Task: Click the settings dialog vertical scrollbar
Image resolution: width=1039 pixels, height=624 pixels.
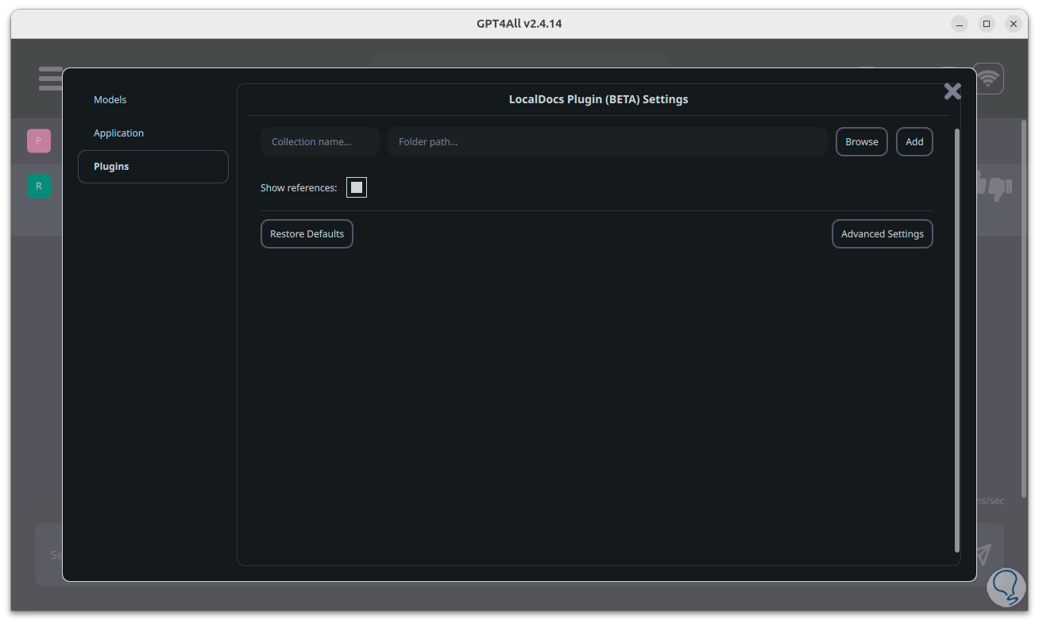Action: coord(956,340)
